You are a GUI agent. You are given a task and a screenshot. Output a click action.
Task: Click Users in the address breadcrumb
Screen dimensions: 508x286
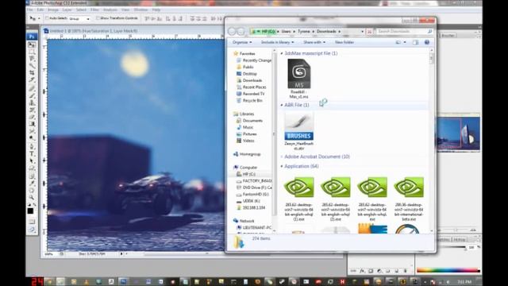(x=286, y=32)
